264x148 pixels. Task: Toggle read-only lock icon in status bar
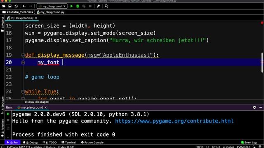point(254,147)
